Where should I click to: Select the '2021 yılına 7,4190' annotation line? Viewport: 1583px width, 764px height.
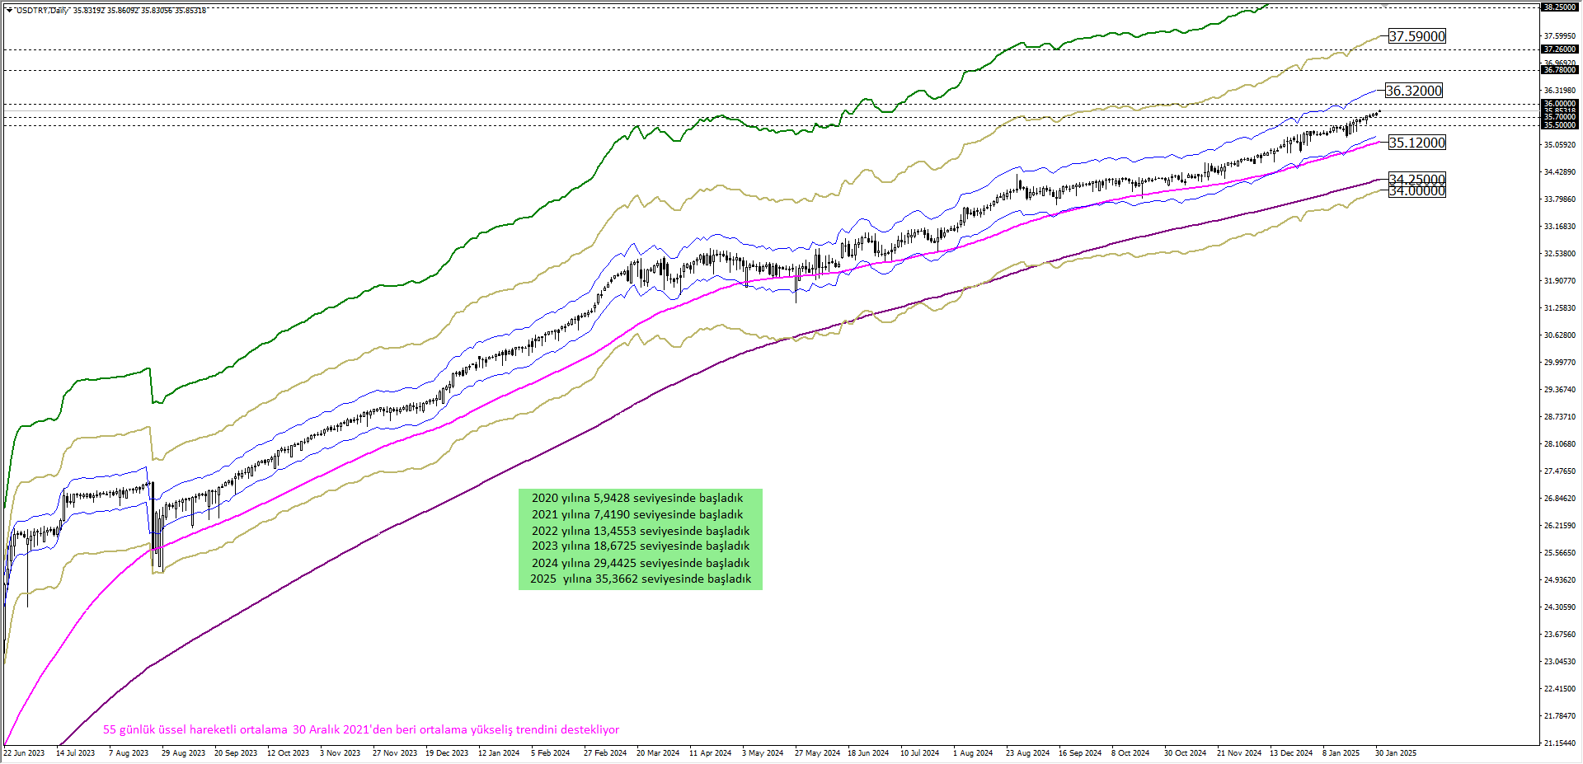637,514
